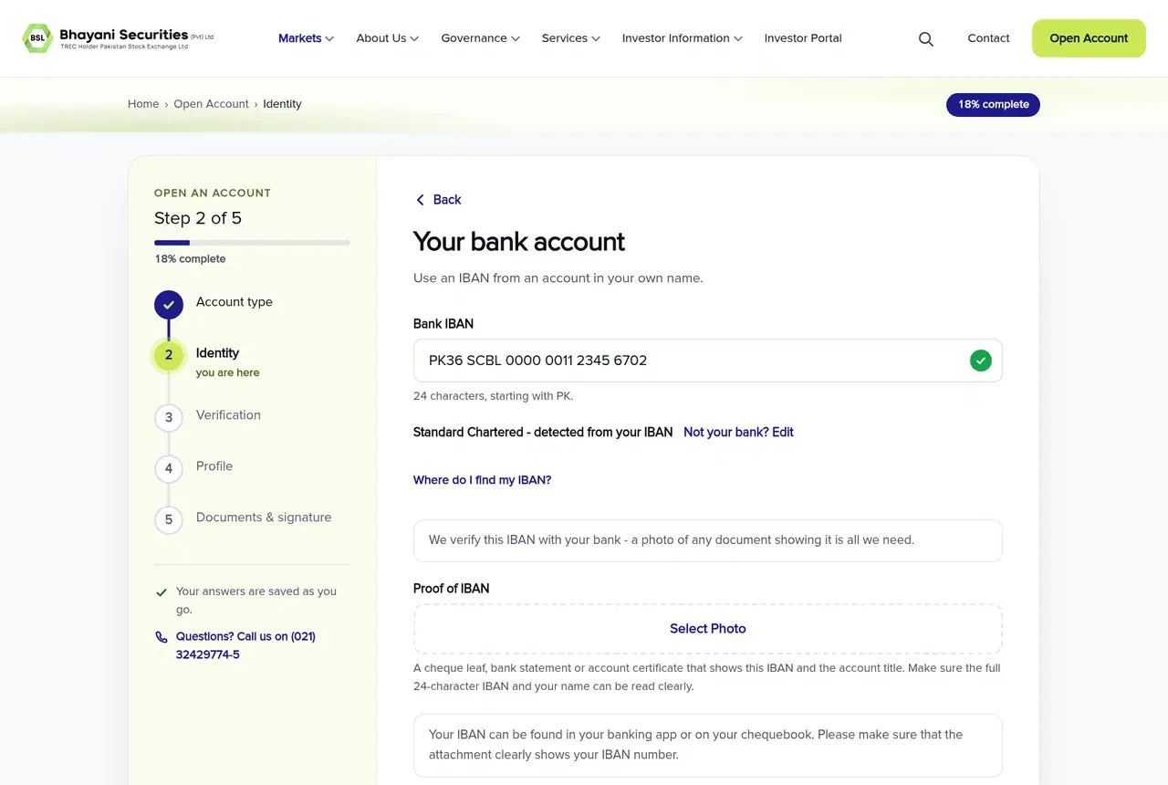The image size is (1168, 785).
Task: Select step 3 Verification circle
Action: [x=169, y=418]
